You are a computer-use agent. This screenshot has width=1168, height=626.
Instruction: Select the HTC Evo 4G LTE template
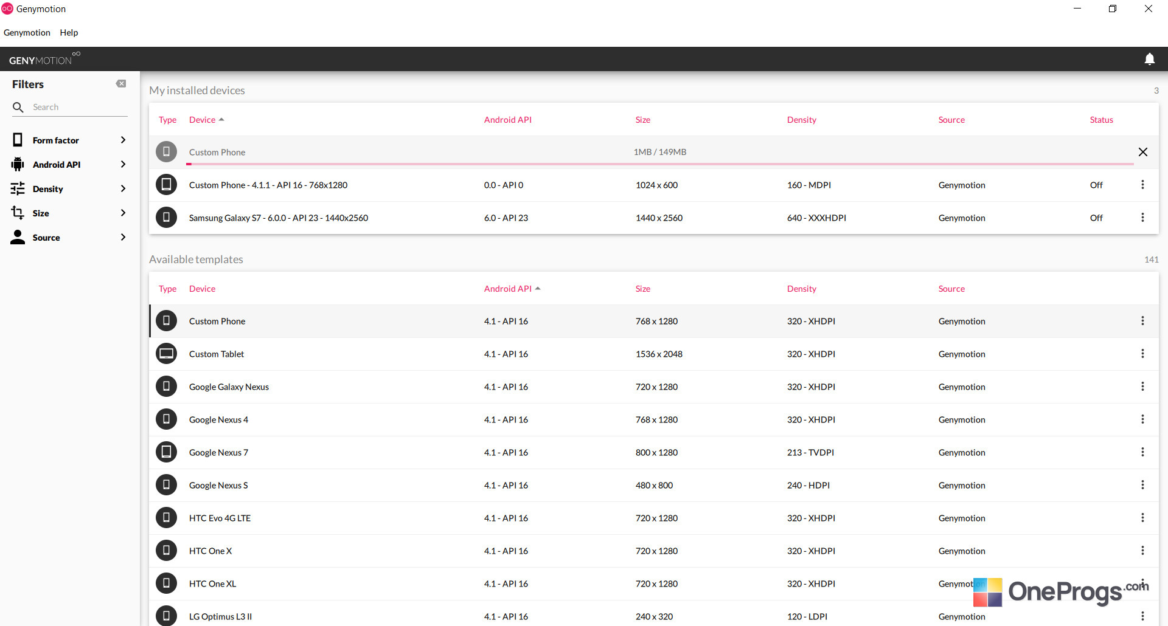click(654, 518)
